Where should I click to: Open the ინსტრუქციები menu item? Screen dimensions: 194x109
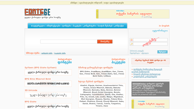[53, 26]
